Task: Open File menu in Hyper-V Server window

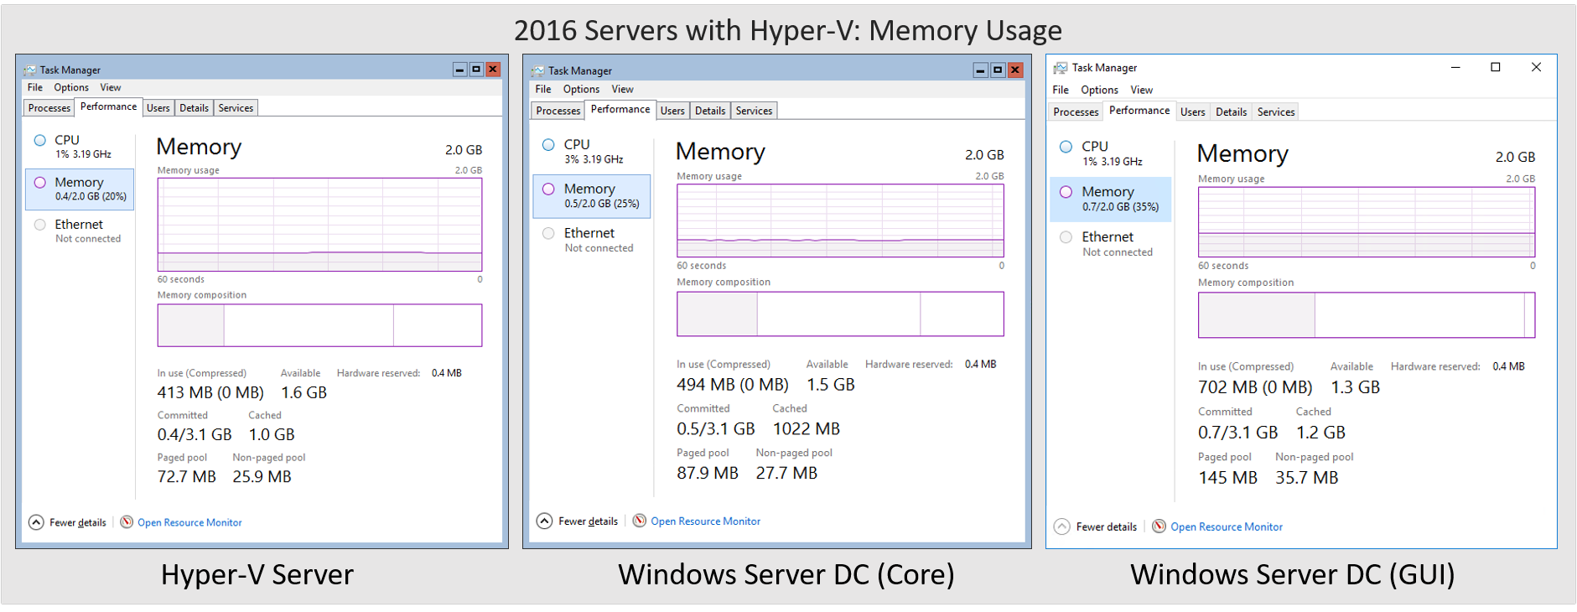Action: [x=35, y=87]
